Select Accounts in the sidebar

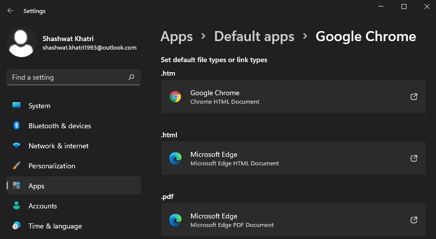coord(43,206)
